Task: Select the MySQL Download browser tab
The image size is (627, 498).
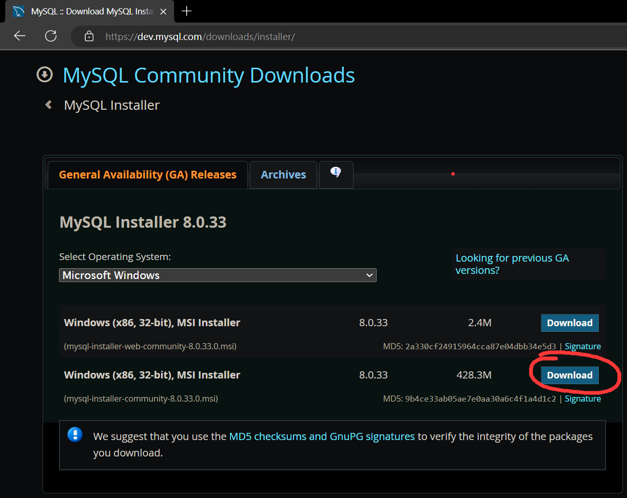Action: 90,11
